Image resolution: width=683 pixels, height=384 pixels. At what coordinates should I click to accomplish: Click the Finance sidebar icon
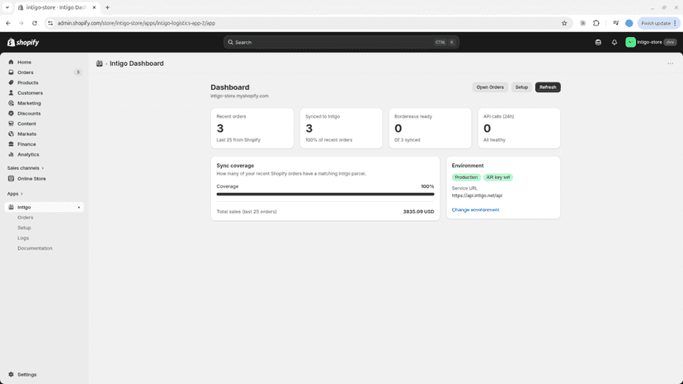[11, 144]
